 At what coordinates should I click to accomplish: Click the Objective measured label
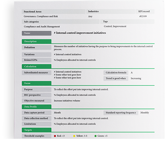[x=36, y=101]
